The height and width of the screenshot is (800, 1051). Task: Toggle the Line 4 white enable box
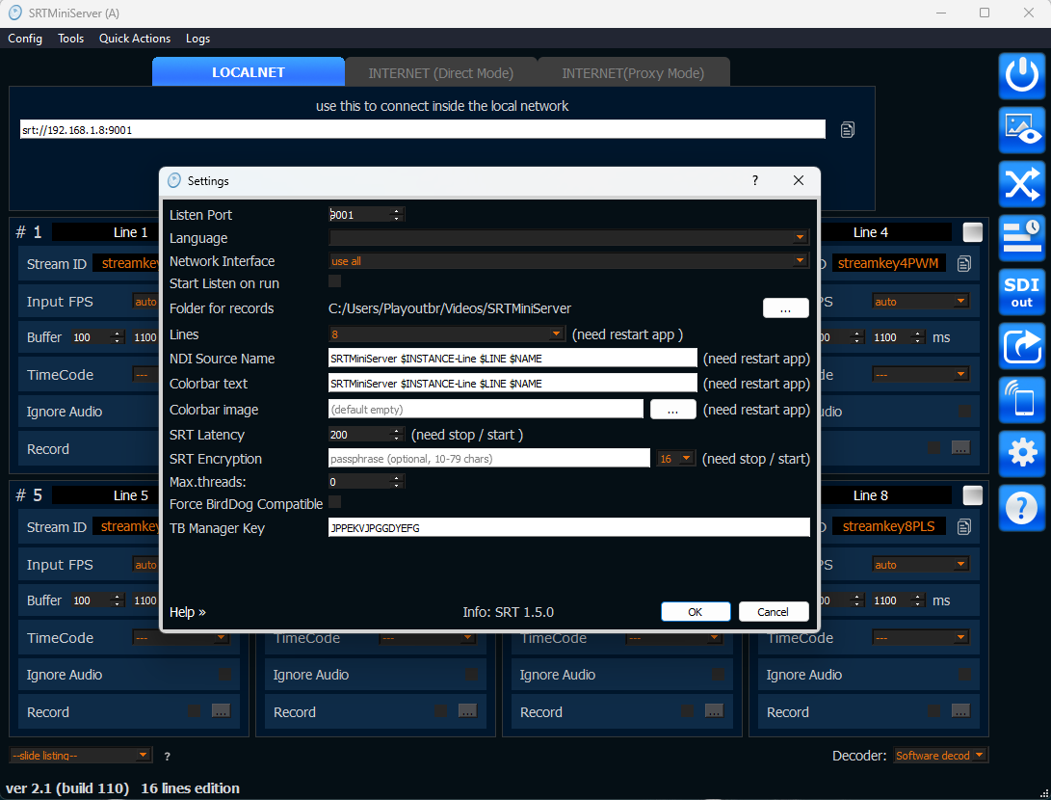pyautogui.click(x=973, y=232)
